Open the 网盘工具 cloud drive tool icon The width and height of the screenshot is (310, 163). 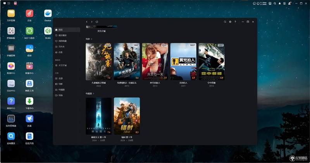29,83
